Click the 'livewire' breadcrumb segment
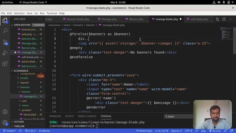Viewport: 236px width, 133px height. click(x=78, y=25)
